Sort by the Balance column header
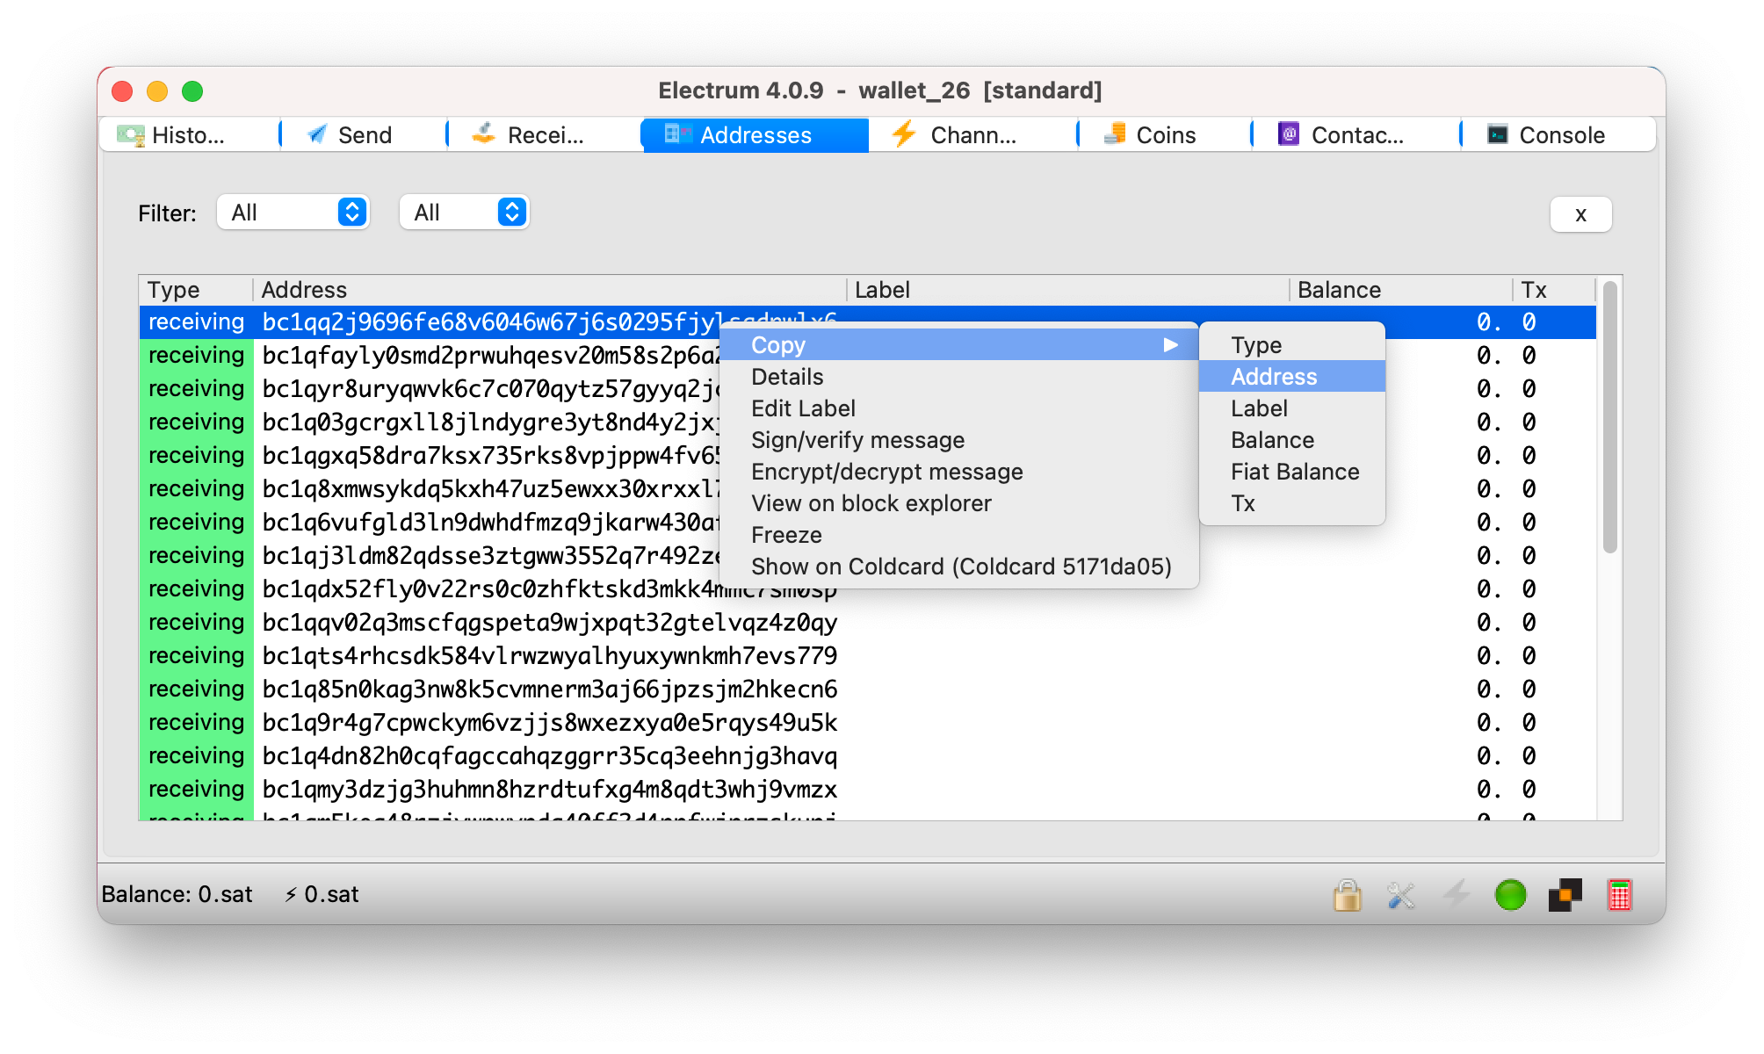This screenshot has height=1054, width=1764. (x=1400, y=290)
